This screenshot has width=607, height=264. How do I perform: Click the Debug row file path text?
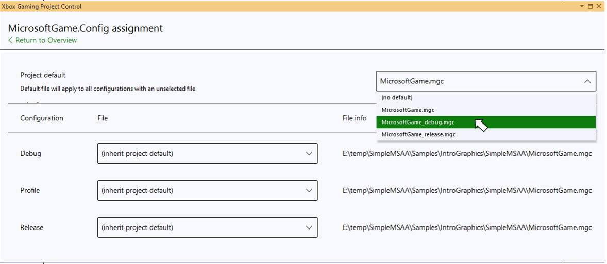coord(467,154)
